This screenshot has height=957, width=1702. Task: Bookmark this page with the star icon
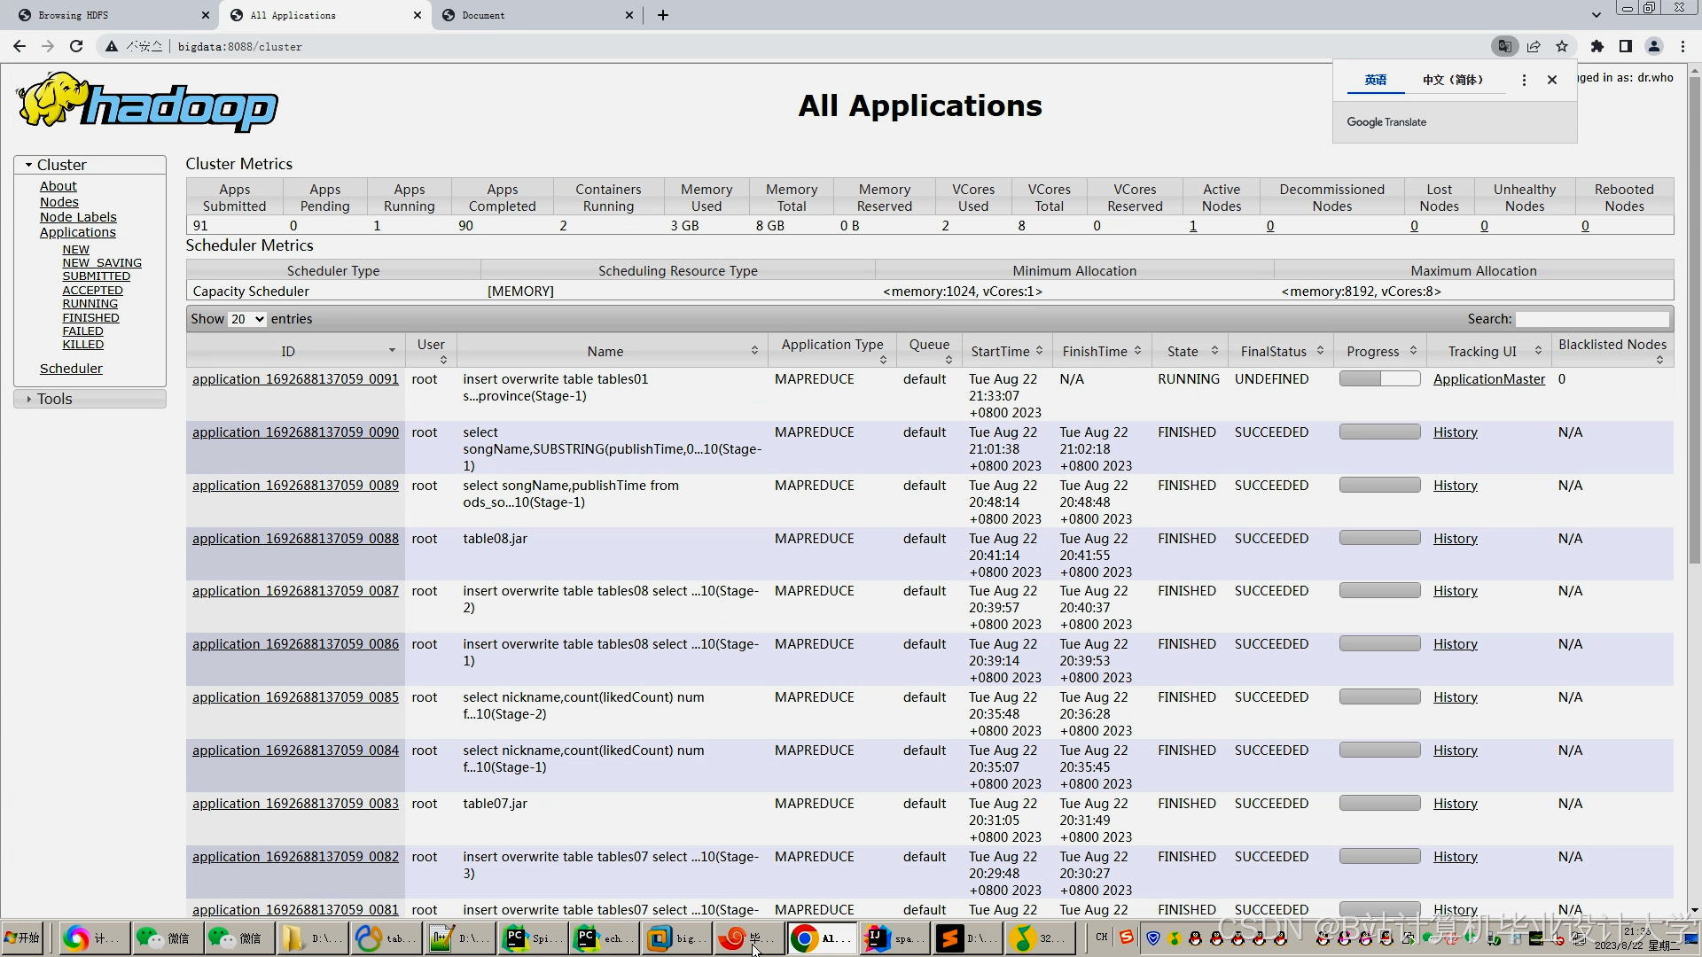tap(1562, 46)
